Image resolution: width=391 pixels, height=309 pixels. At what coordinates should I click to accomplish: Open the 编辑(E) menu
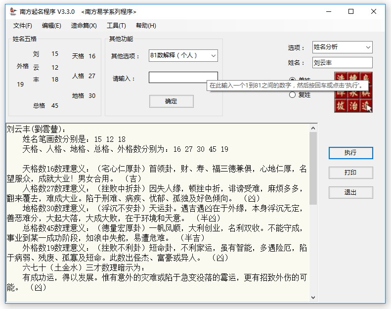(51, 26)
